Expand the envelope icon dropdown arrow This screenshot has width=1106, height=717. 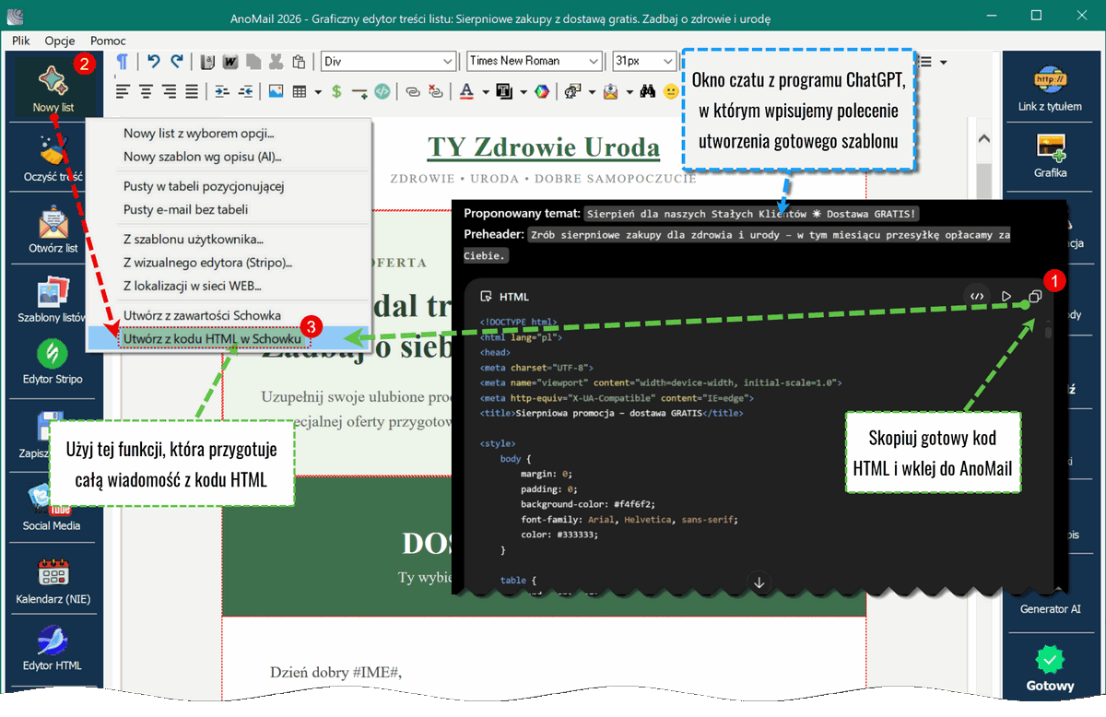pyautogui.click(x=629, y=91)
